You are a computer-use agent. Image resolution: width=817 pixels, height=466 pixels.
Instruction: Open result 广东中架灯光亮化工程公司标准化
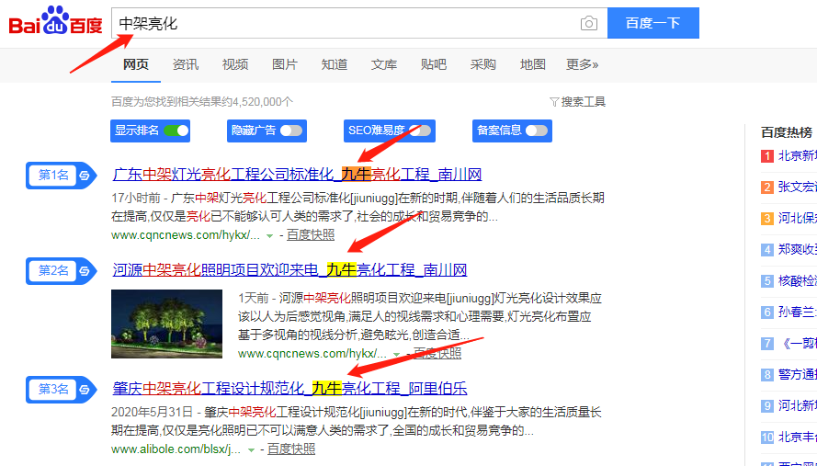(297, 174)
